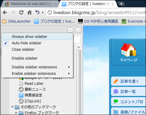The image size is (146, 115).
Task: Select Firefox ブックマーク folder
Action: coord(39,113)
